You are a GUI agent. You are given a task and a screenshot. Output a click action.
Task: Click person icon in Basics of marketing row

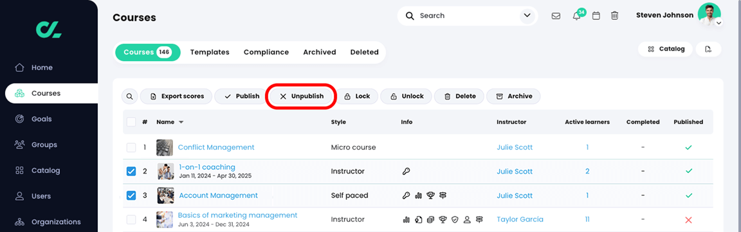(468, 220)
